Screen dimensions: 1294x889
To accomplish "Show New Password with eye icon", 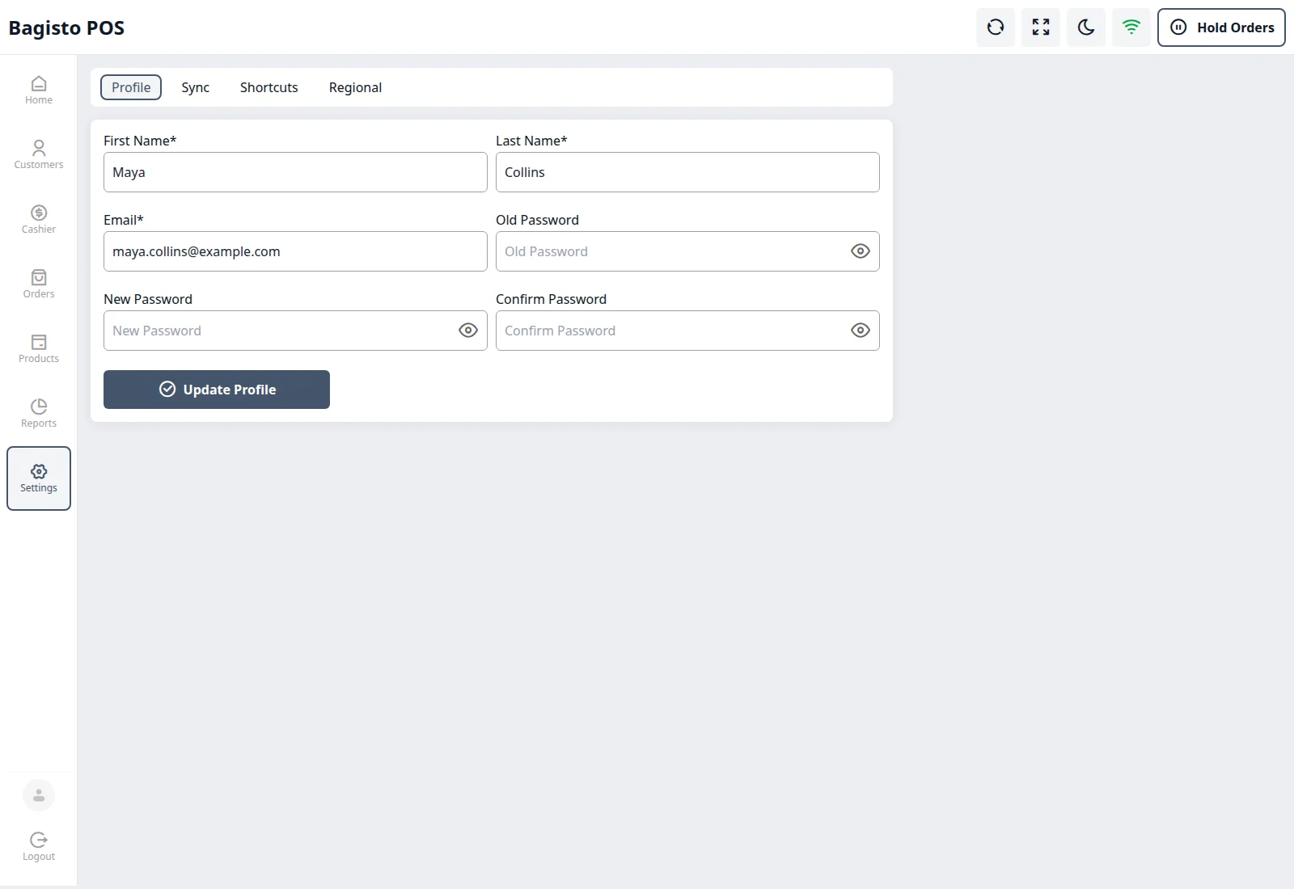I will point(468,331).
